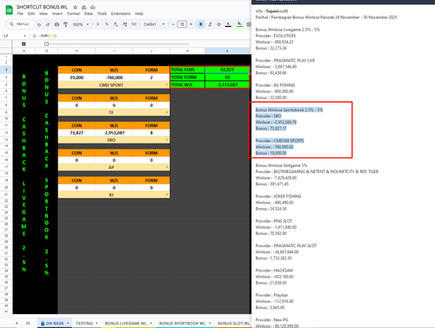Switch to BONUS SPORTBOOK WL tab
This screenshot has height=328, width=435.
click(x=182, y=323)
